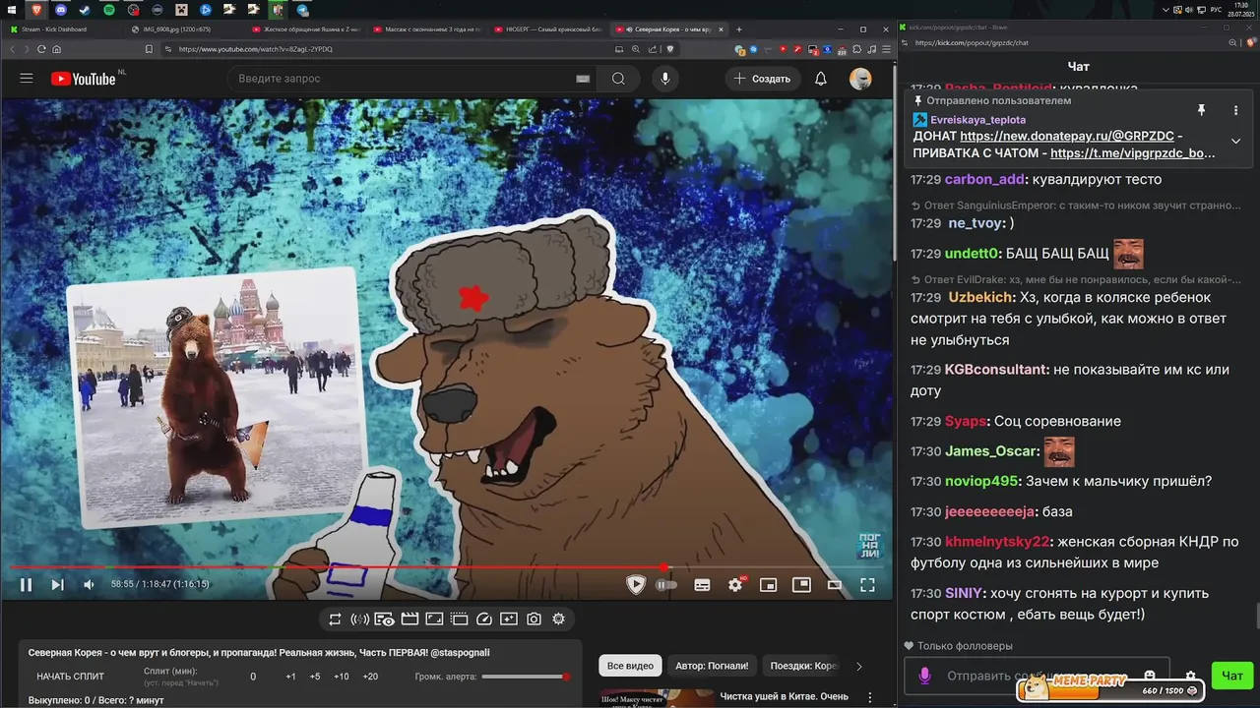Click the Отправить сообщение chat input
The width and height of the screenshot is (1260, 708).
pyautogui.click(x=1039, y=676)
